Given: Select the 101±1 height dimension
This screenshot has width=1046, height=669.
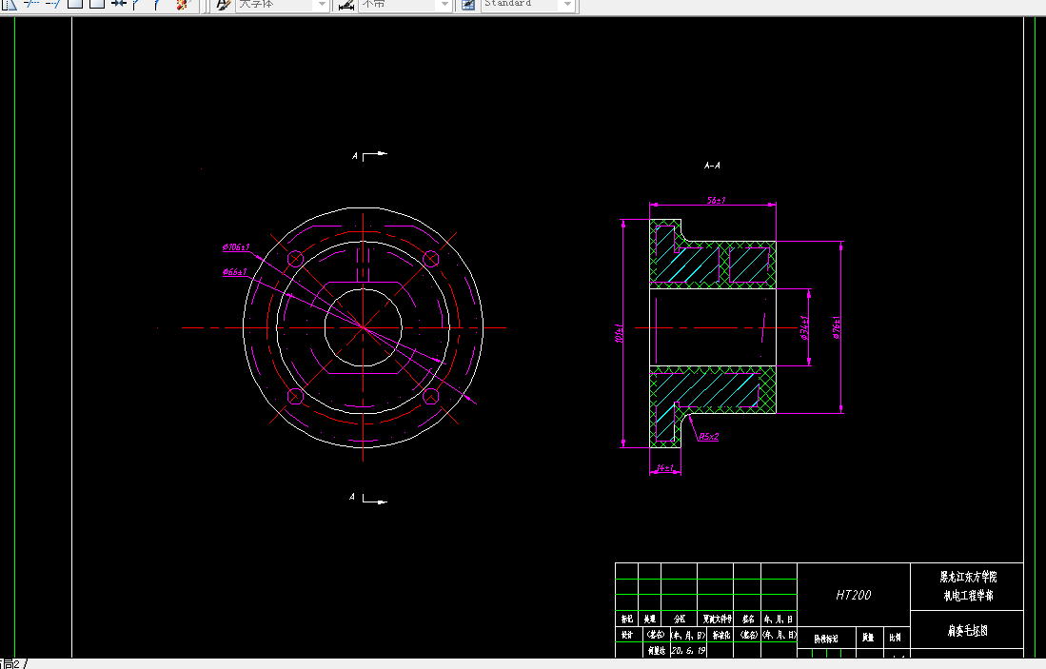Looking at the screenshot, I should pos(619,333).
